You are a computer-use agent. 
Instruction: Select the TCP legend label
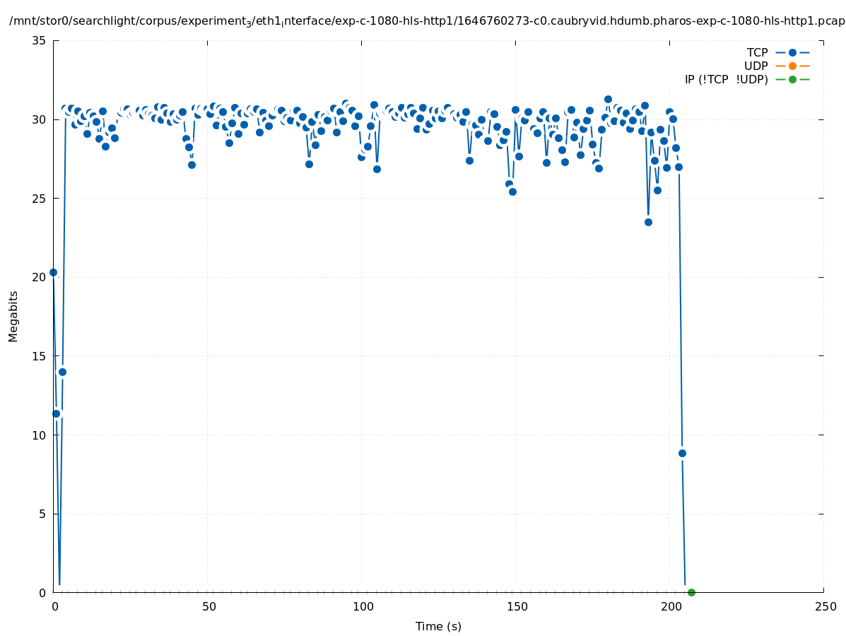coord(756,52)
